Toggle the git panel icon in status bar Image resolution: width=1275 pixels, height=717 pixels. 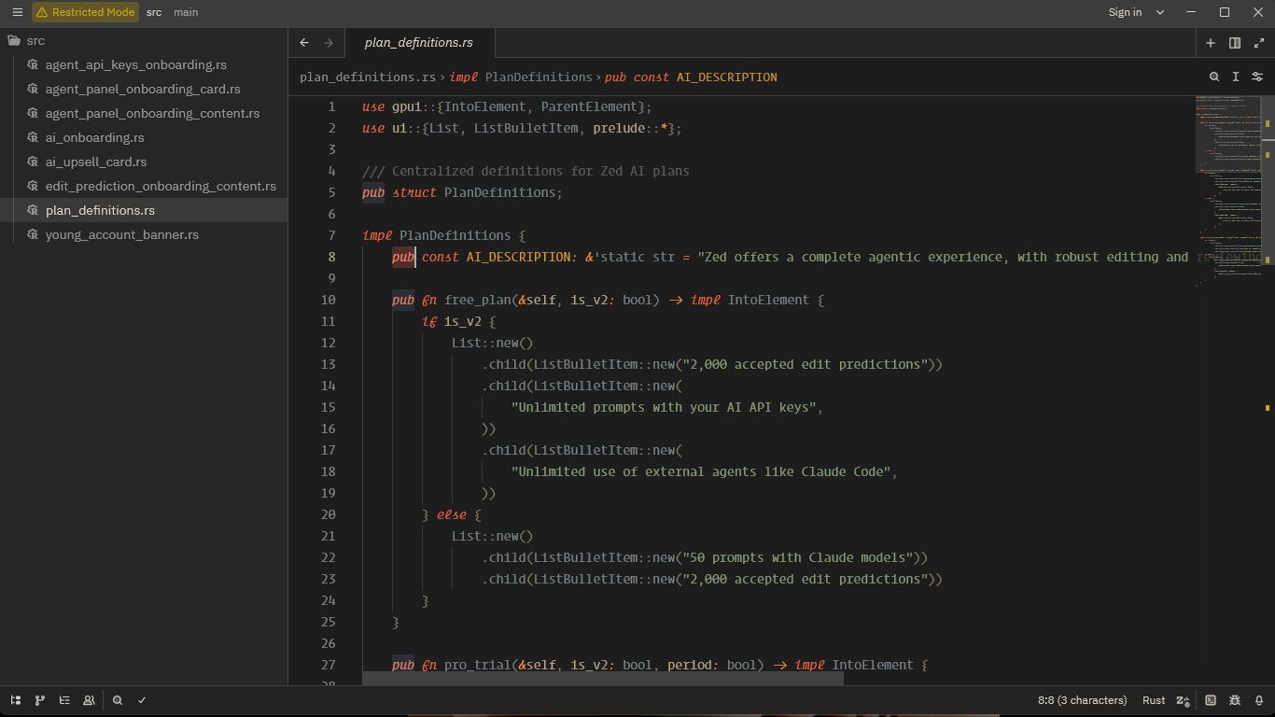click(x=40, y=700)
